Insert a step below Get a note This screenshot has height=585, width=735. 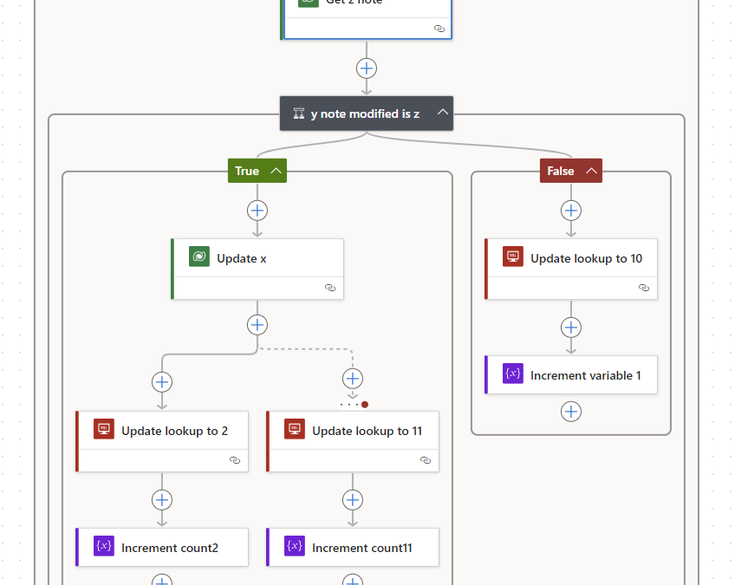pyautogui.click(x=367, y=68)
